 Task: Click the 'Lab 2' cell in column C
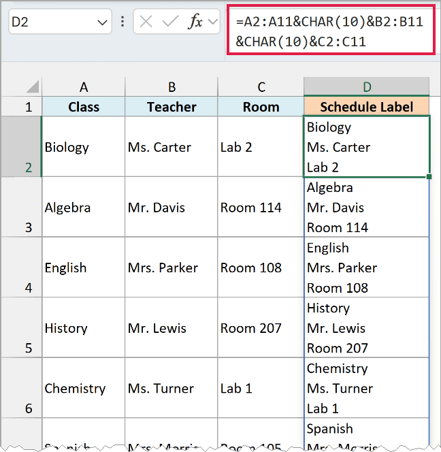coord(261,146)
